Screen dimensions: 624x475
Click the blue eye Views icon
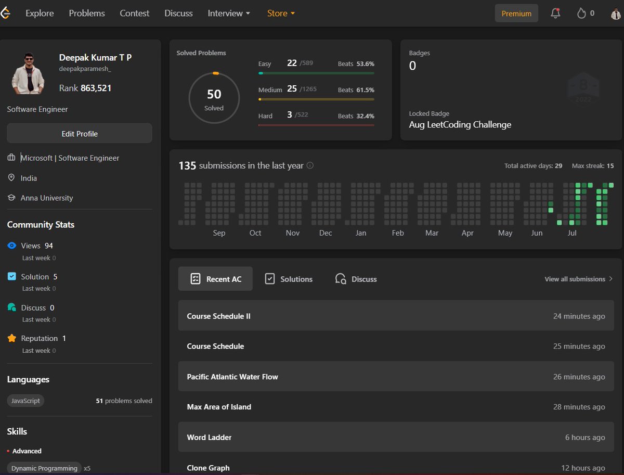pyautogui.click(x=12, y=246)
